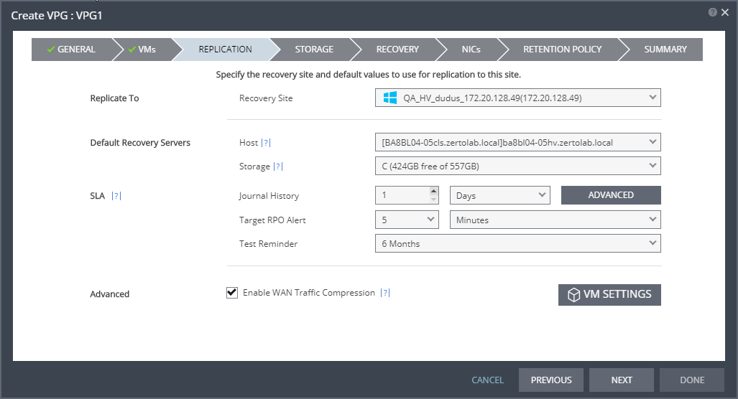Click the DONE button

click(692, 380)
